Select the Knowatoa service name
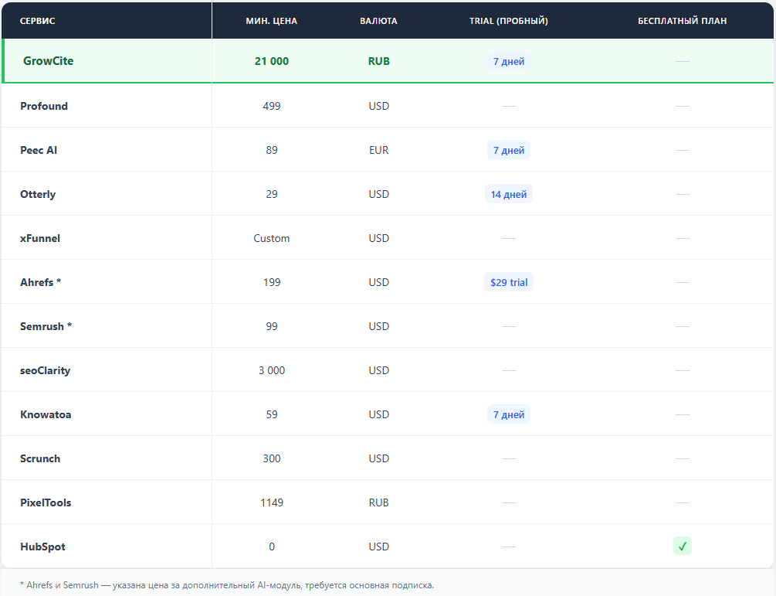Screen dimensions: 776x596 (x=46, y=414)
